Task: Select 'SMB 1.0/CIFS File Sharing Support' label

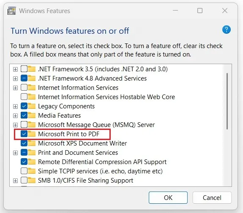Action: pyautogui.click(x=85, y=181)
